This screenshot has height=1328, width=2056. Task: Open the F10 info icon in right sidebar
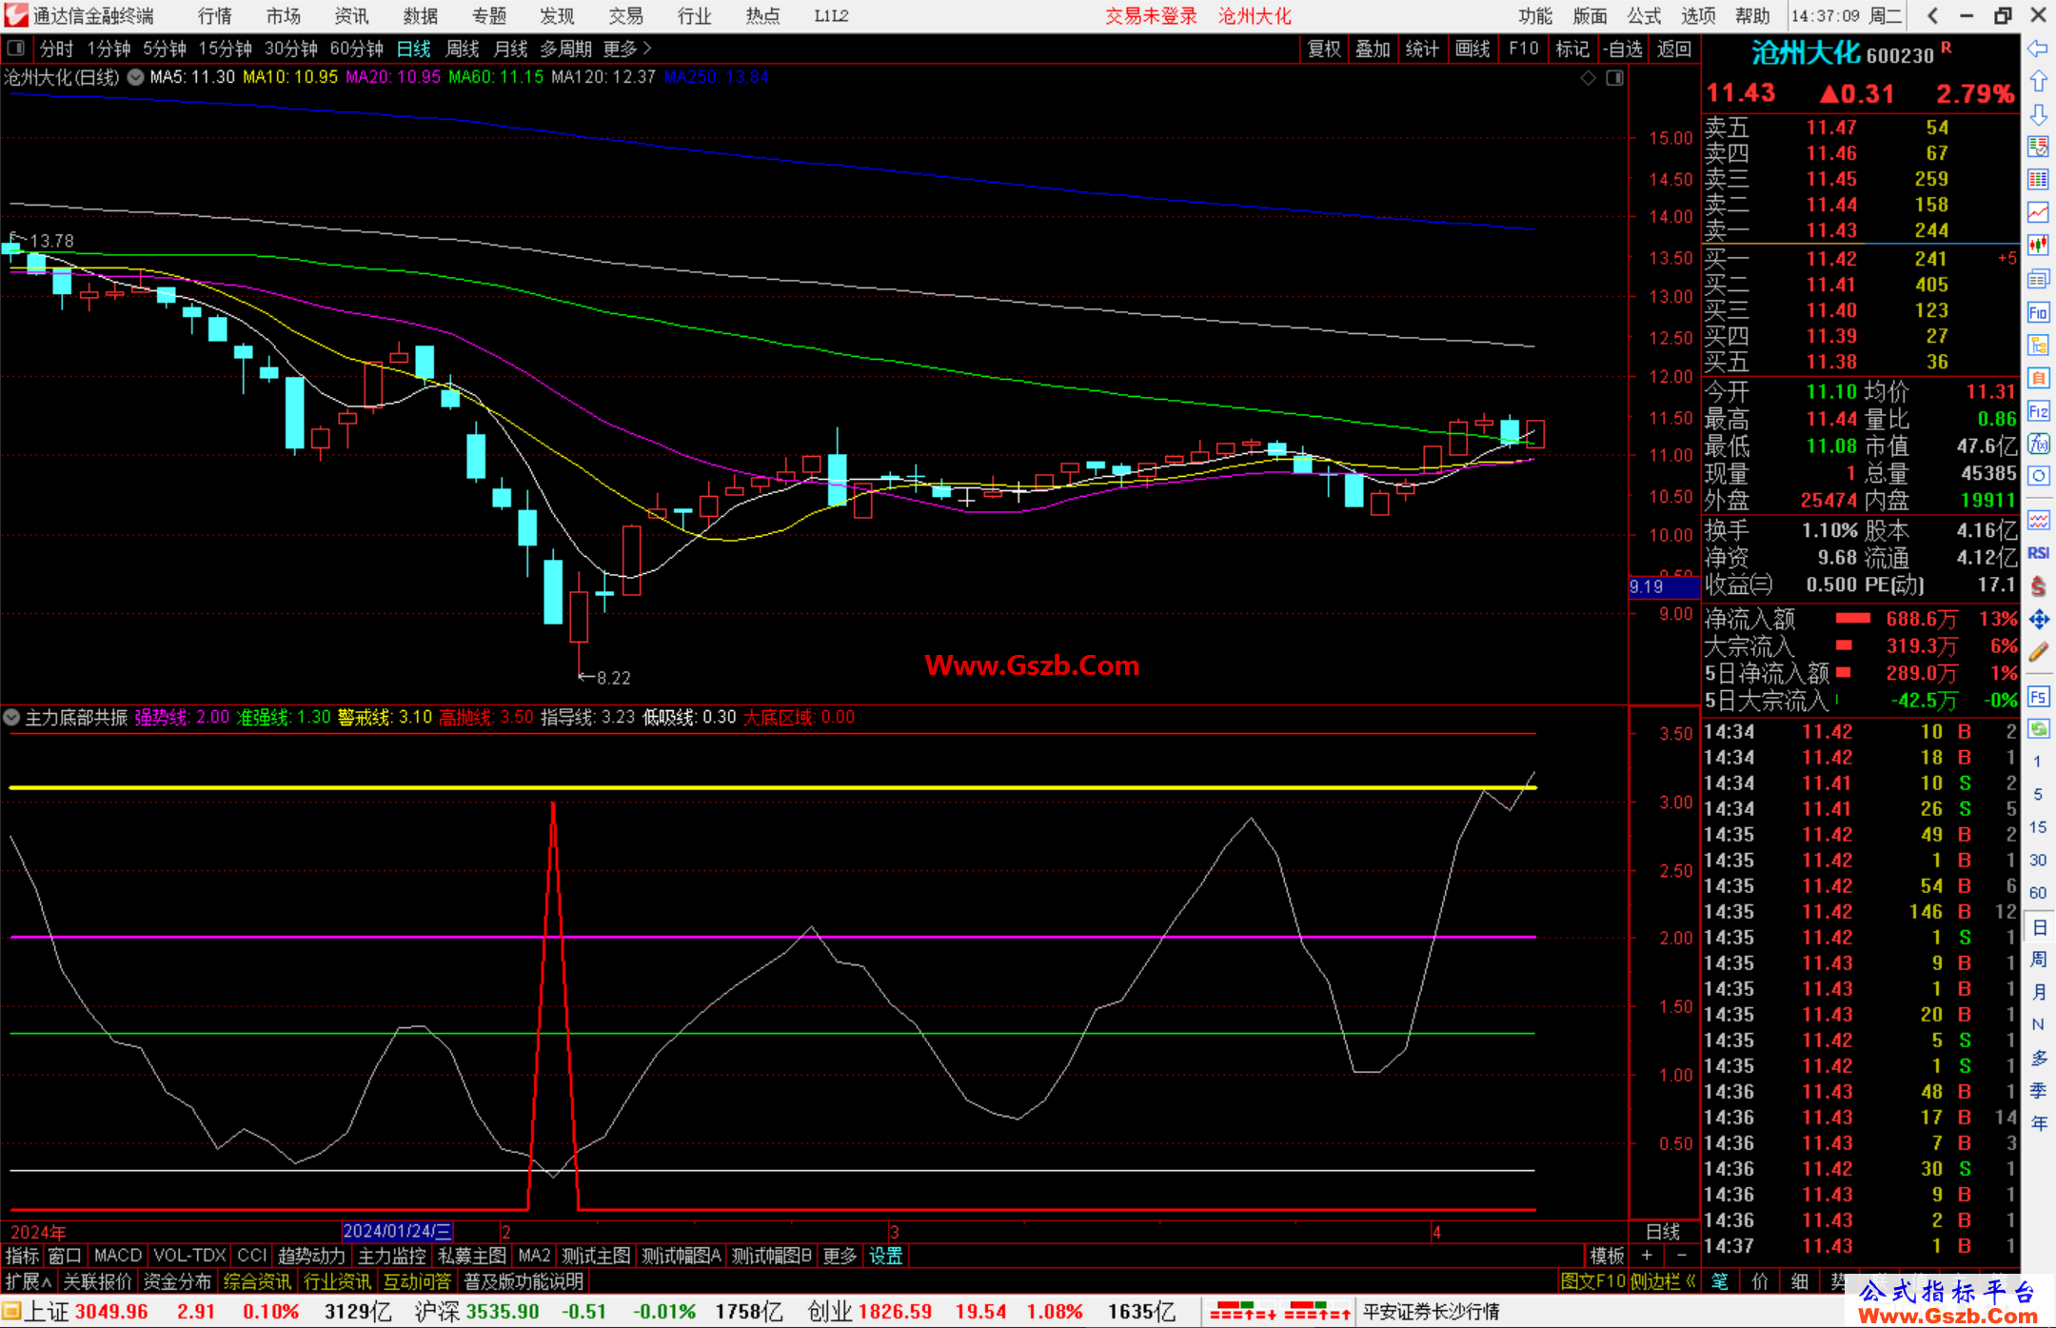click(2038, 312)
